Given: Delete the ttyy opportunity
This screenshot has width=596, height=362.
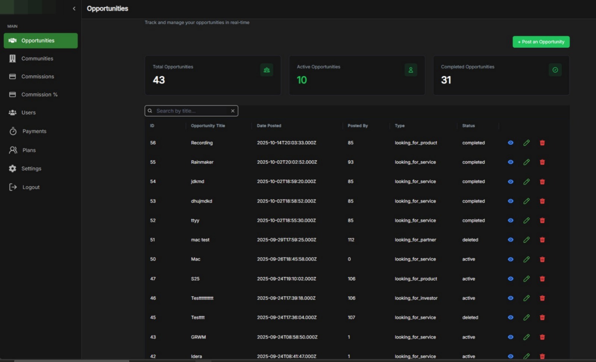Looking at the screenshot, I should (x=542, y=220).
